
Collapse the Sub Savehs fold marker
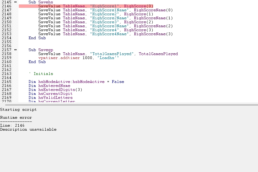pos(15,2)
